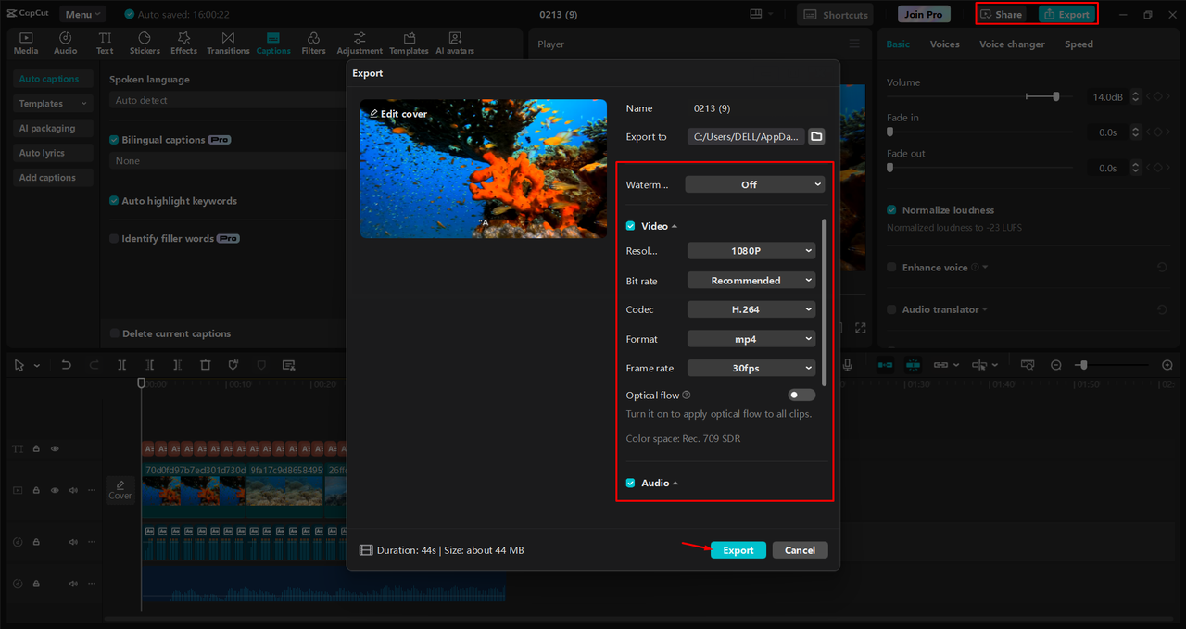The width and height of the screenshot is (1186, 629).
Task: Collapse the Video section arrow
Action: pos(675,226)
